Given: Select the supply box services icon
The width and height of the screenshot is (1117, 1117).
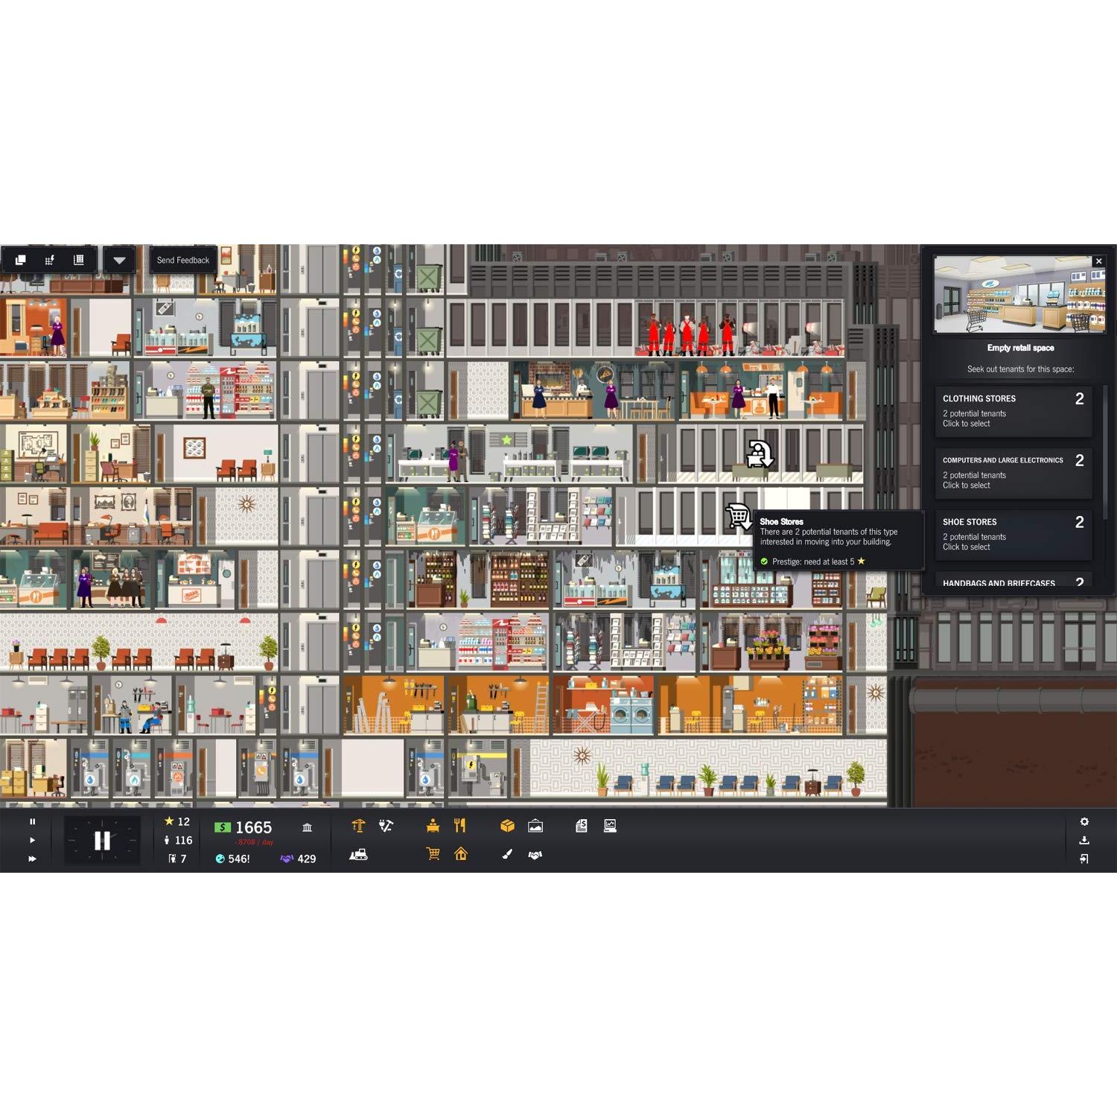Looking at the screenshot, I should [x=509, y=826].
